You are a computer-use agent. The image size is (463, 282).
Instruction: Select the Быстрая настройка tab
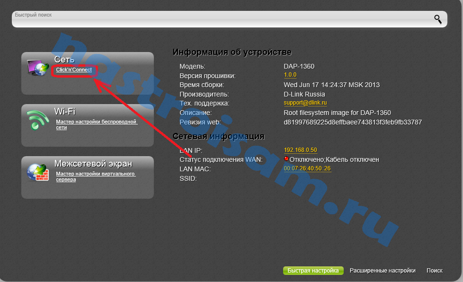(x=313, y=271)
